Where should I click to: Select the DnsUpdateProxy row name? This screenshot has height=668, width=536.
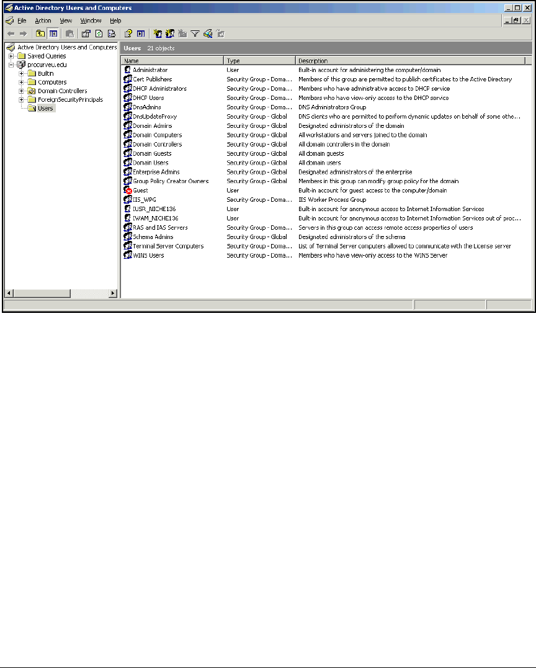(x=154, y=116)
